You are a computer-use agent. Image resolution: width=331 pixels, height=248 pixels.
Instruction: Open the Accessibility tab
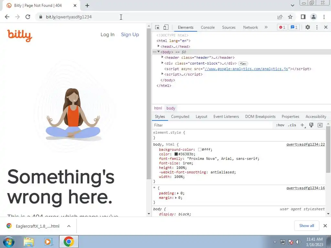(316, 117)
